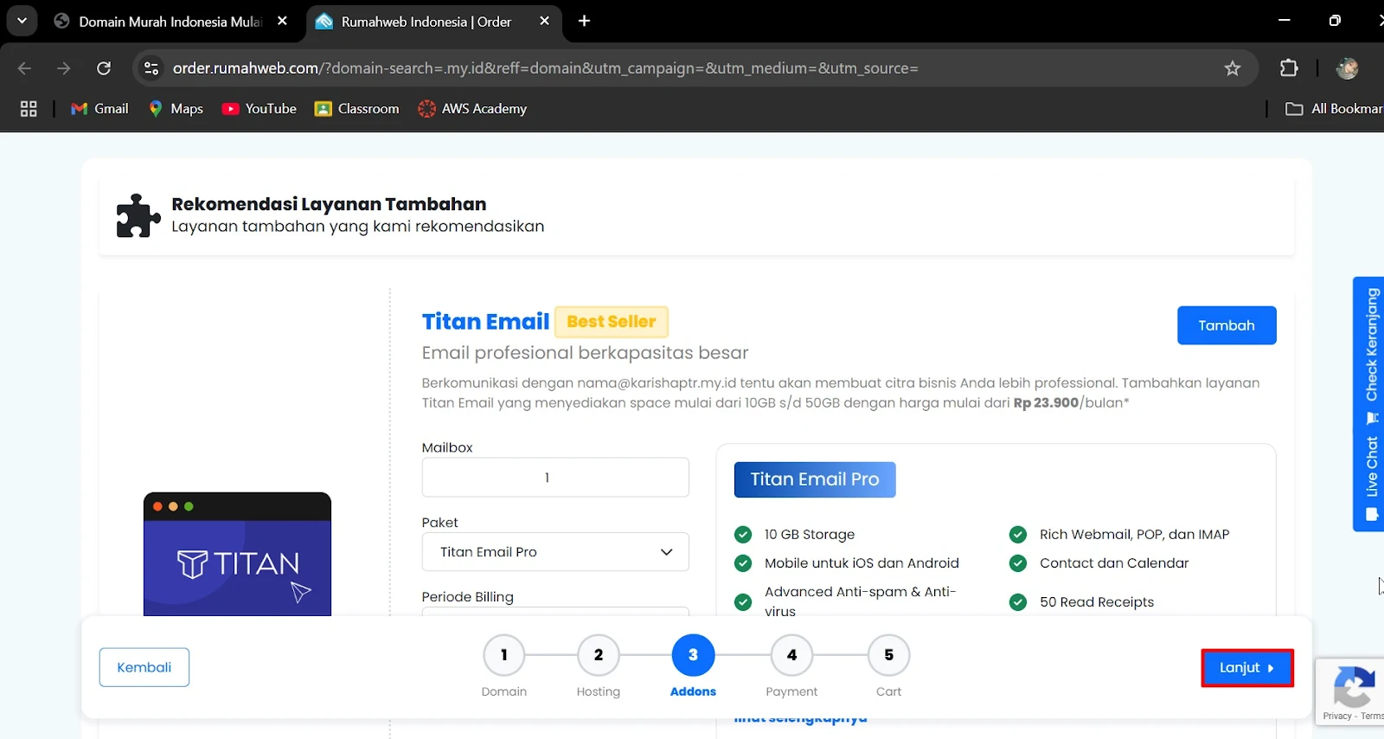Image resolution: width=1384 pixels, height=739 pixels.
Task: Click the Mobile untuk iOS dan Android text
Action: point(862,563)
